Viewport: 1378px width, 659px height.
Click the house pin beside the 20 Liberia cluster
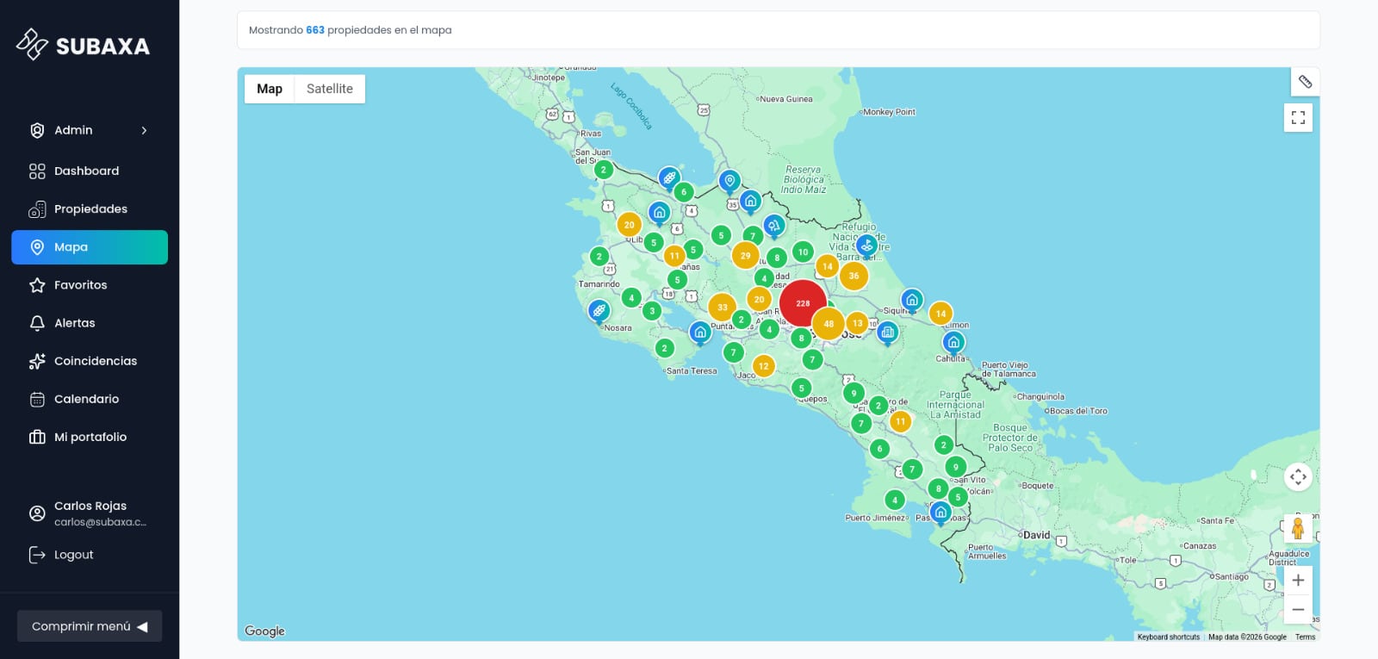click(x=660, y=213)
